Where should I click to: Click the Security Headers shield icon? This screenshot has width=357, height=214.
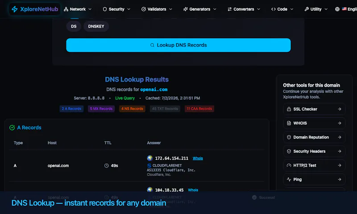point(289,151)
